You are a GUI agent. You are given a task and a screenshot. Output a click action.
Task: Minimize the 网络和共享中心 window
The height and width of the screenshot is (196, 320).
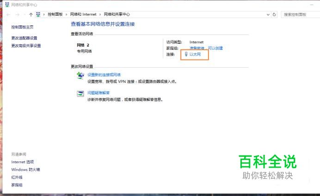click(312, 5)
